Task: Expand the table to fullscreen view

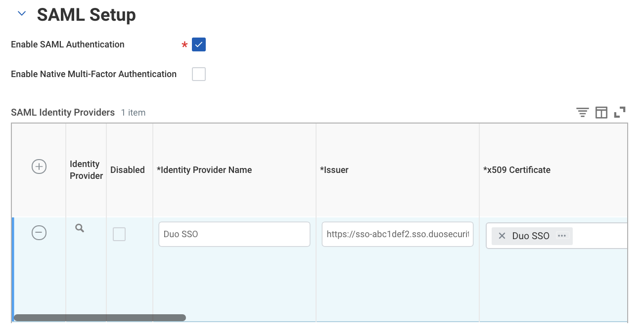Action: 620,112
